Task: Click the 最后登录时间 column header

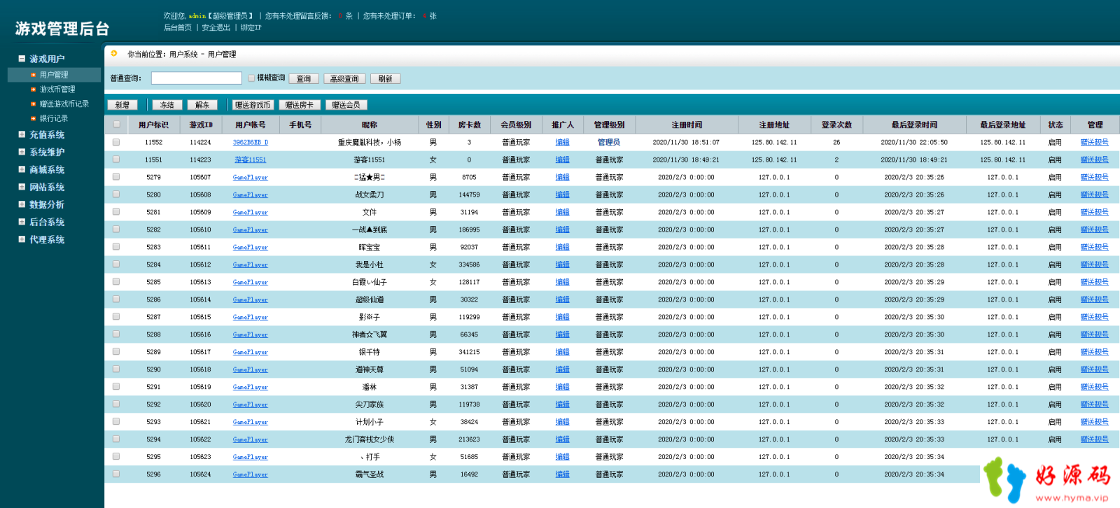Action: (x=914, y=125)
